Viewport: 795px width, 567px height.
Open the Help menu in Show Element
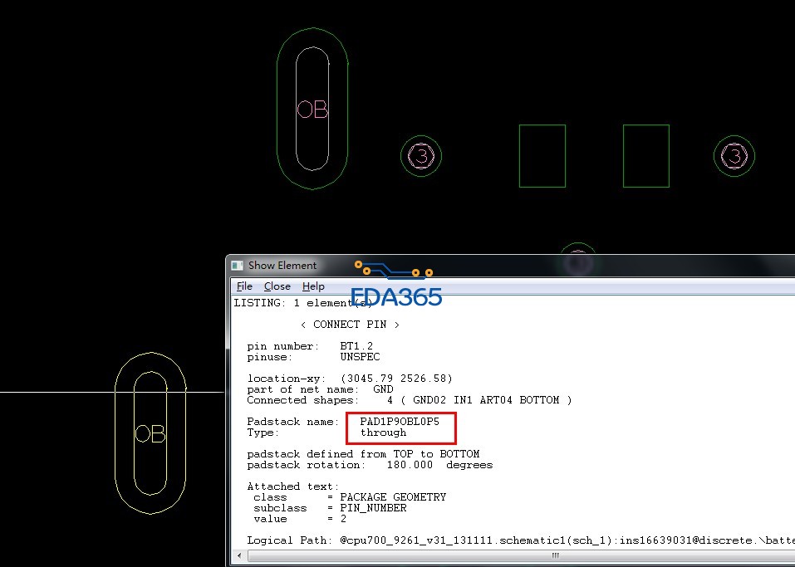coord(313,286)
